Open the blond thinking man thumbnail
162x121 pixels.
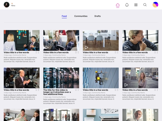pos(140,40)
